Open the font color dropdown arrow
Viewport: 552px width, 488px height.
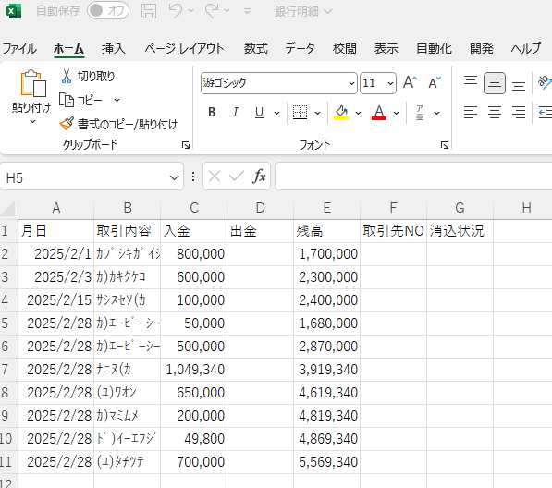(397, 113)
